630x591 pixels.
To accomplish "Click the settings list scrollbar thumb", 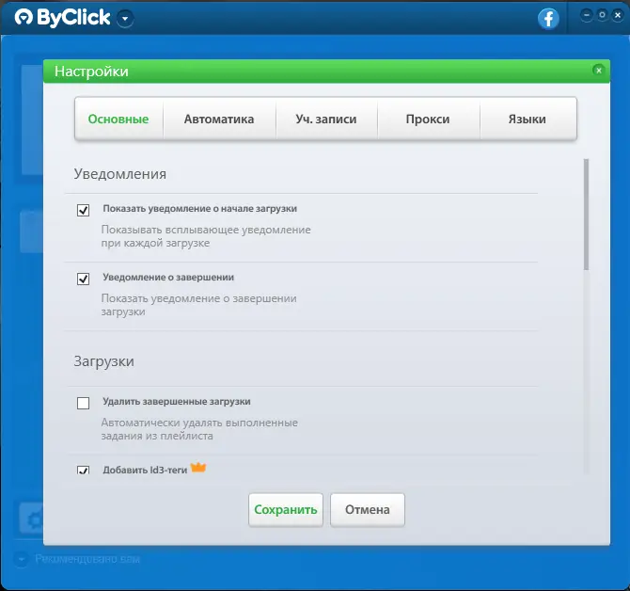I will pyautogui.click(x=586, y=215).
